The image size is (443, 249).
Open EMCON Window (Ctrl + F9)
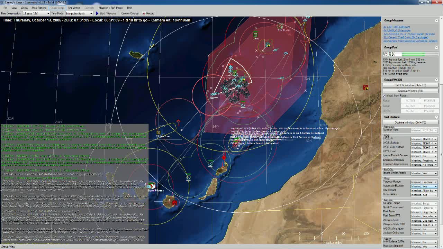[410, 85]
